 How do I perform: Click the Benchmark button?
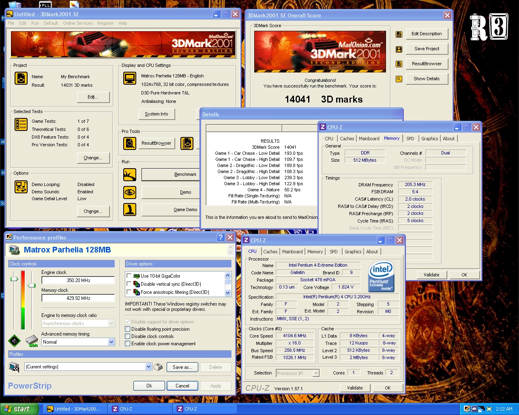[x=171, y=175]
